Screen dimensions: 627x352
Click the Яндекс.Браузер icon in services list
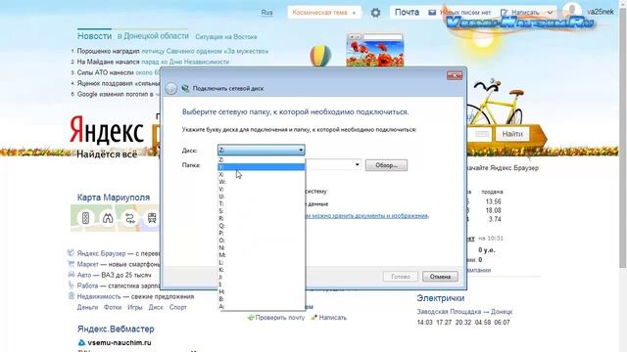71,252
